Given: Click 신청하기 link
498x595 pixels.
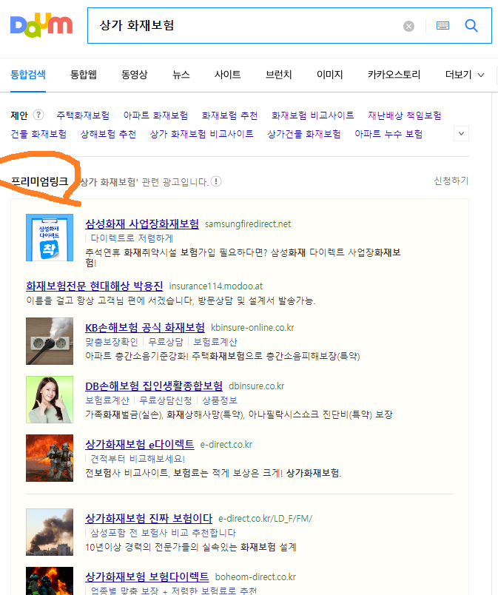Looking at the screenshot, I should pyautogui.click(x=451, y=181).
